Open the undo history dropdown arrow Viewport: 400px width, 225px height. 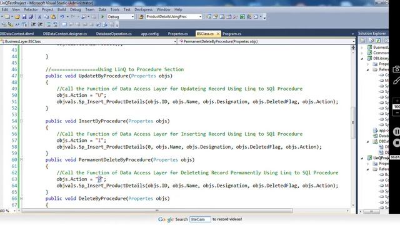click(x=67, y=17)
